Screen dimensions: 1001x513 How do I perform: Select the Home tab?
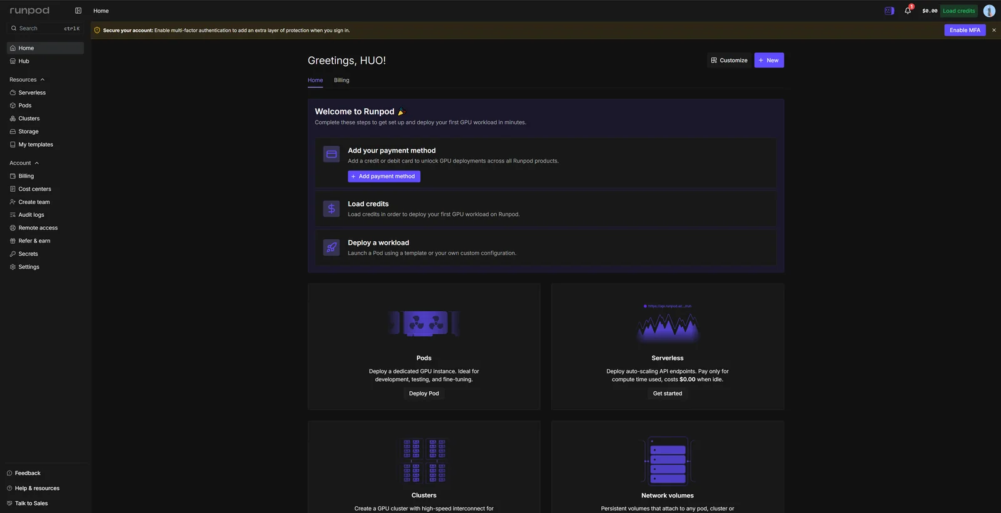[315, 81]
